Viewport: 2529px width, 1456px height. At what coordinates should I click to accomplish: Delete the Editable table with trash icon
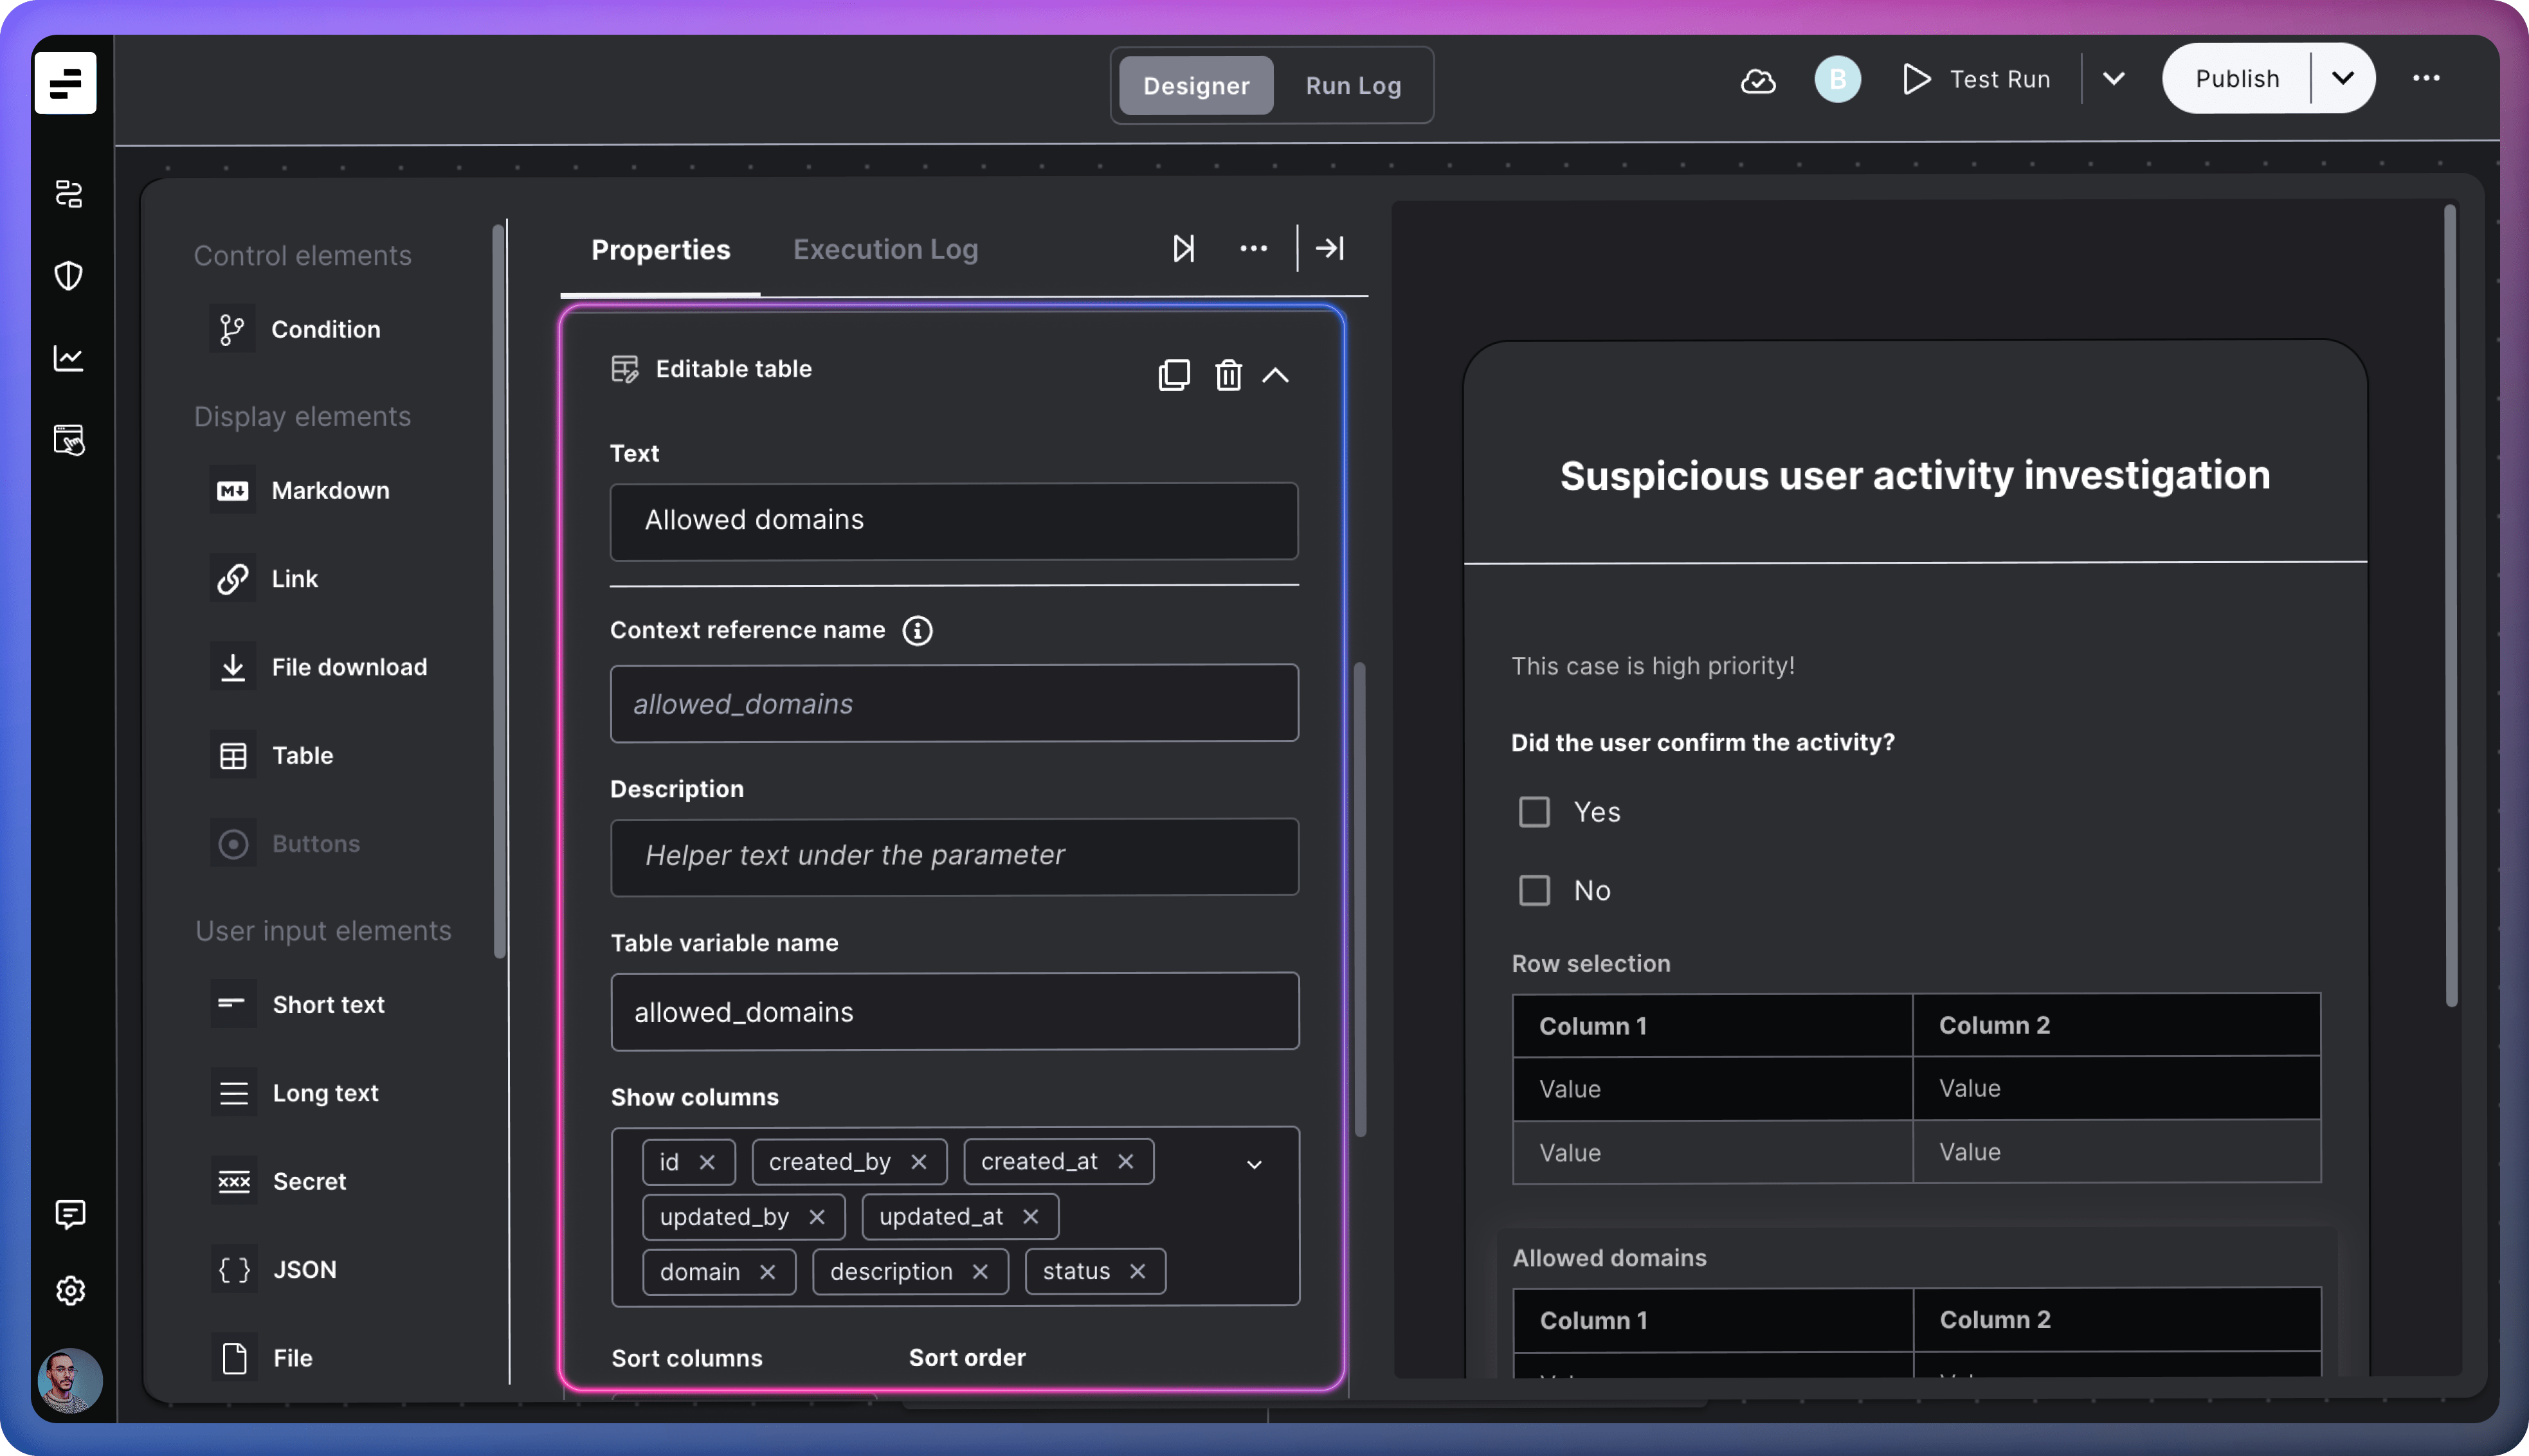coord(1228,375)
